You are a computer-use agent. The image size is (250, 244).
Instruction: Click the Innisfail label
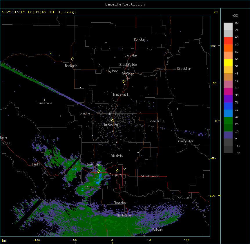(120, 94)
